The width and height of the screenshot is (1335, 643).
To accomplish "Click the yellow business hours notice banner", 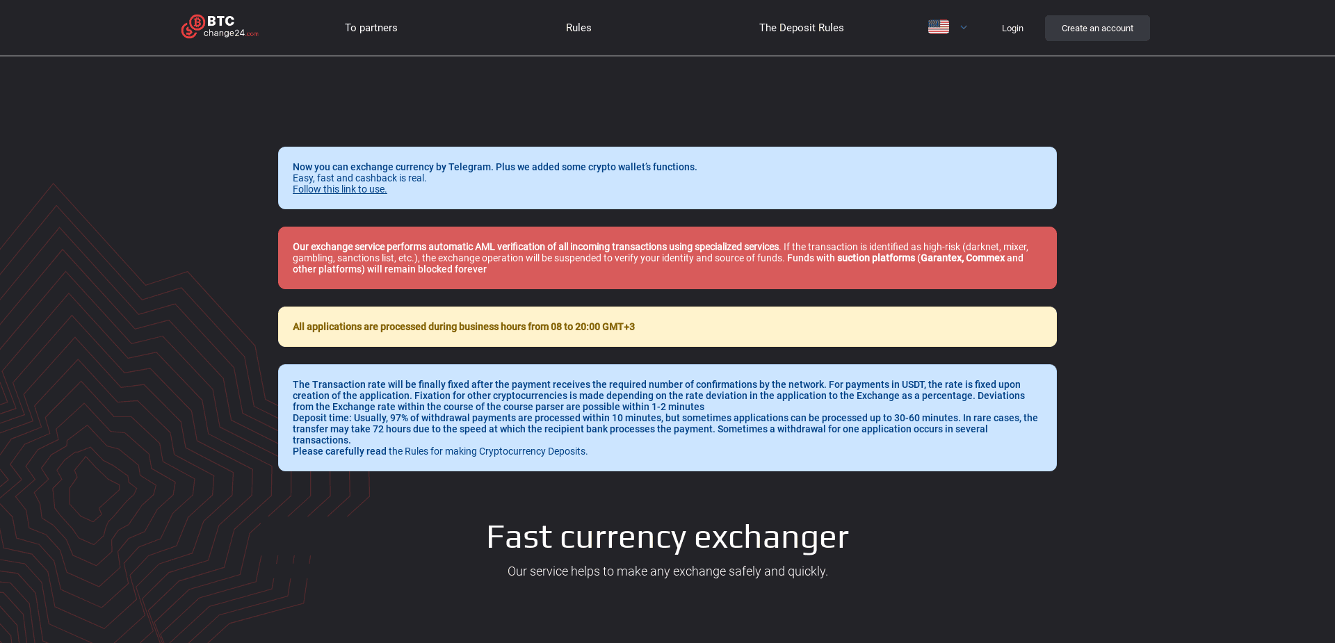I will 667,326.
